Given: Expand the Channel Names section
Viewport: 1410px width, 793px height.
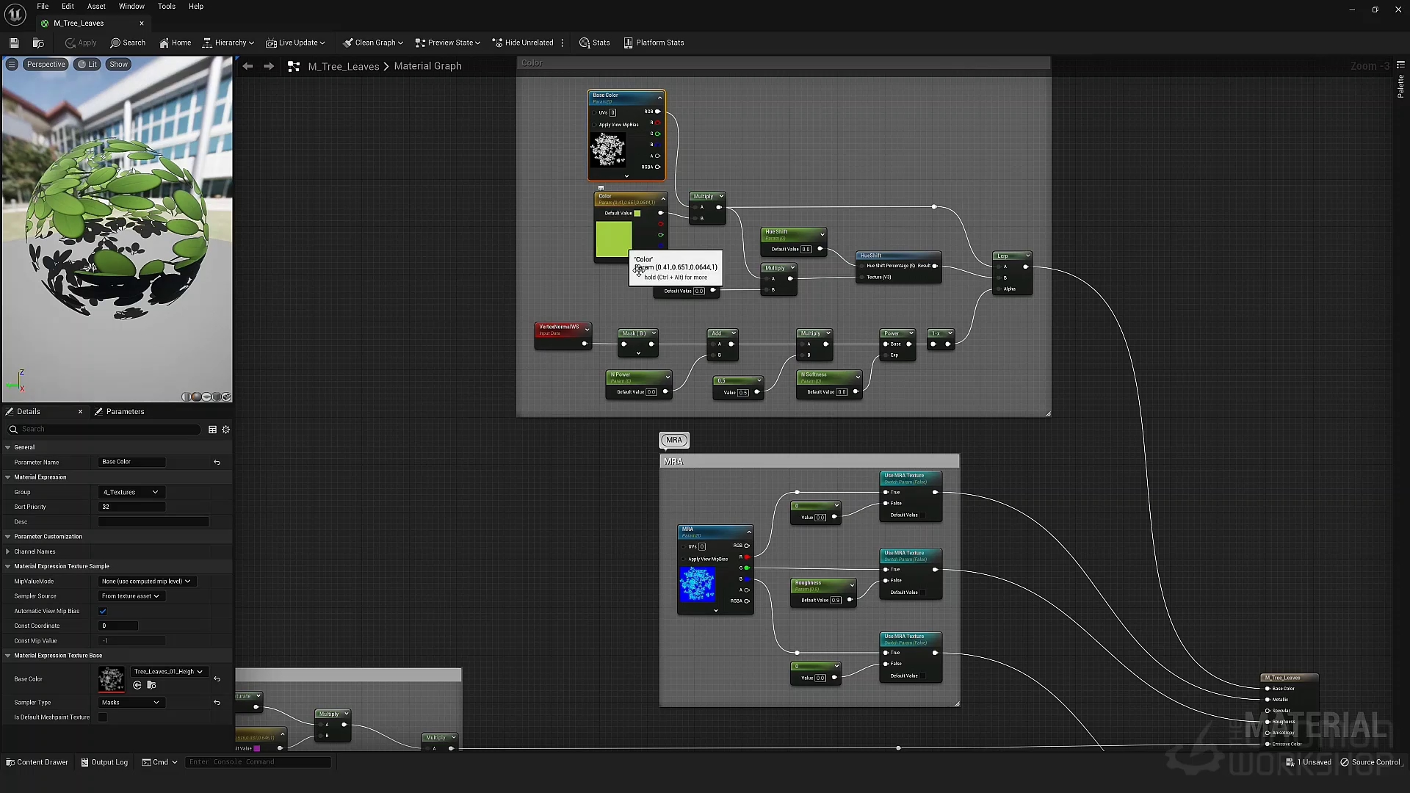Looking at the screenshot, I should click(x=8, y=551).
